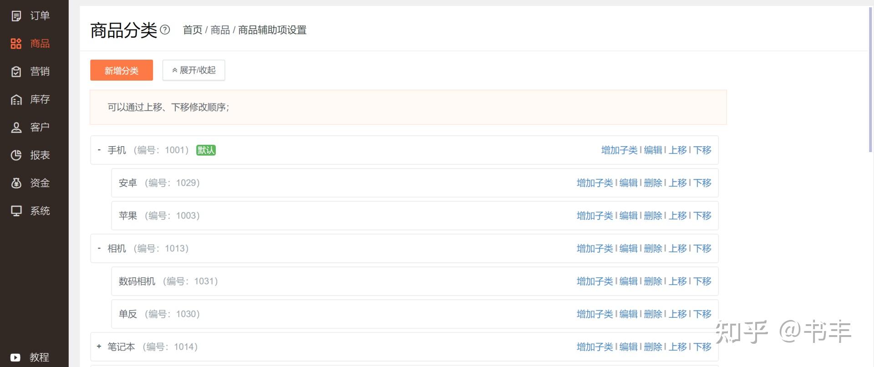Toggle the 展开/收起 button
Viewport: 874px width, 367px height.
coord(194,70)
